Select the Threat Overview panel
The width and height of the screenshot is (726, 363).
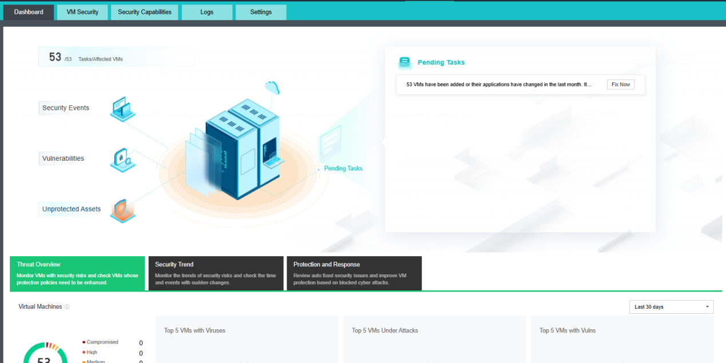(77, 273)
